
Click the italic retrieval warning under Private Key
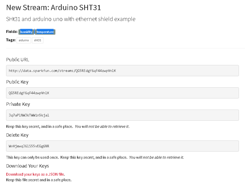(102, 127)
